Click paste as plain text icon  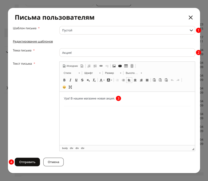click(x=160, y=80)
